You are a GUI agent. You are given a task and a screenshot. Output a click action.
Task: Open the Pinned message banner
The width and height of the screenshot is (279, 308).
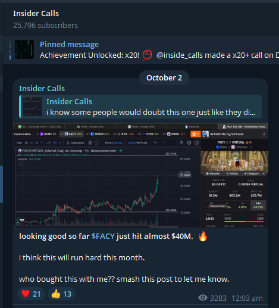(x=141, y=50)
